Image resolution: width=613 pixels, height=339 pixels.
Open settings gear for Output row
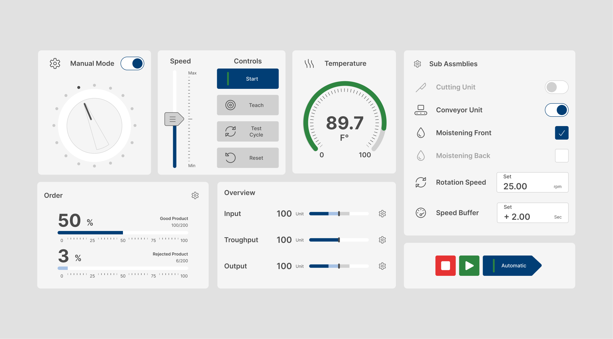[x=382, y=266]
